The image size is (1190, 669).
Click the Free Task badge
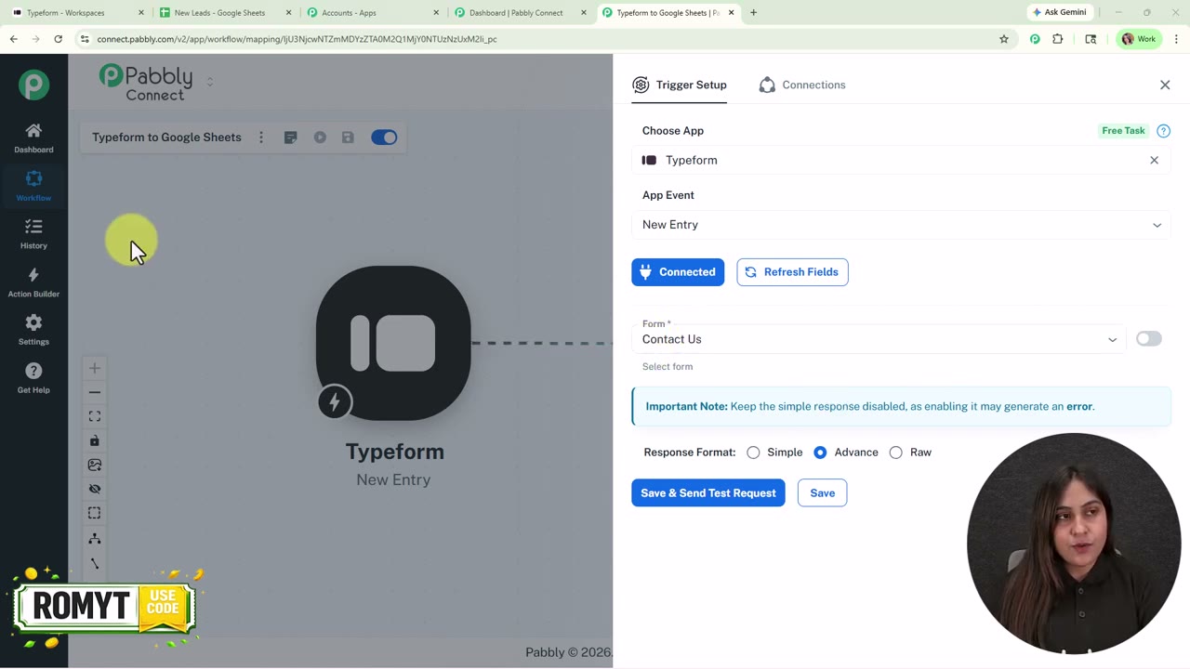pos(1123,131)
